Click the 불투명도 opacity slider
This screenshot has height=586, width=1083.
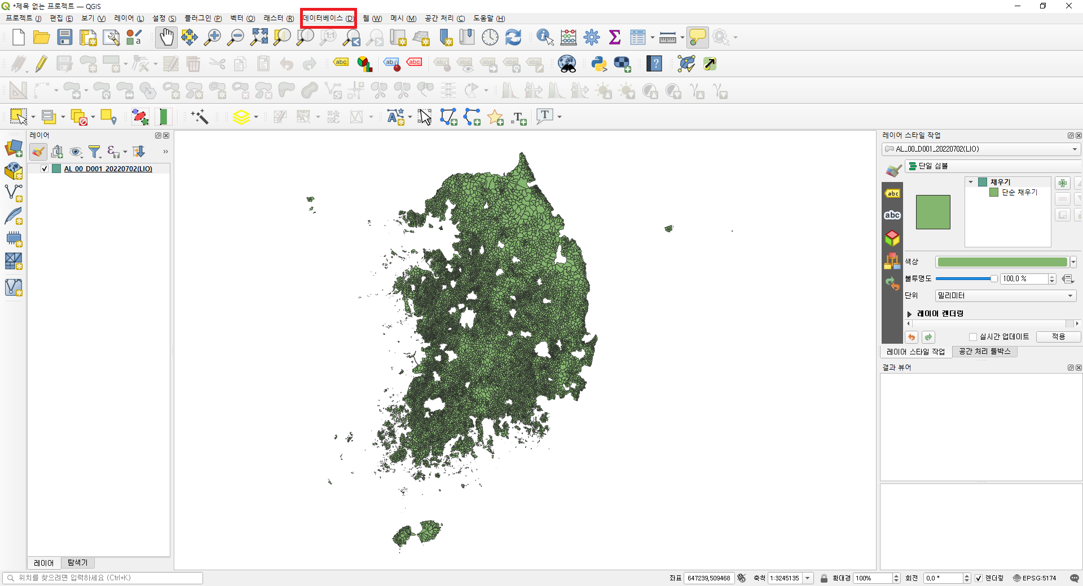click(966, 279)
